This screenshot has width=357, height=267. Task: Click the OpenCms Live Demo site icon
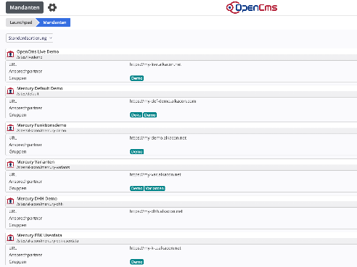coord(10,54)
